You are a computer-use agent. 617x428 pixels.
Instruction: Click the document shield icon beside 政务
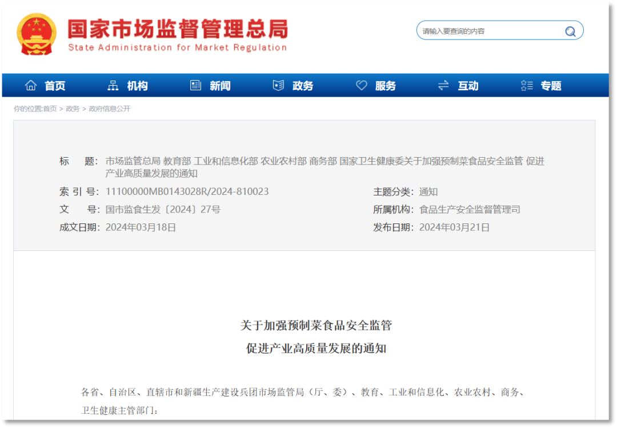point(279,85)
